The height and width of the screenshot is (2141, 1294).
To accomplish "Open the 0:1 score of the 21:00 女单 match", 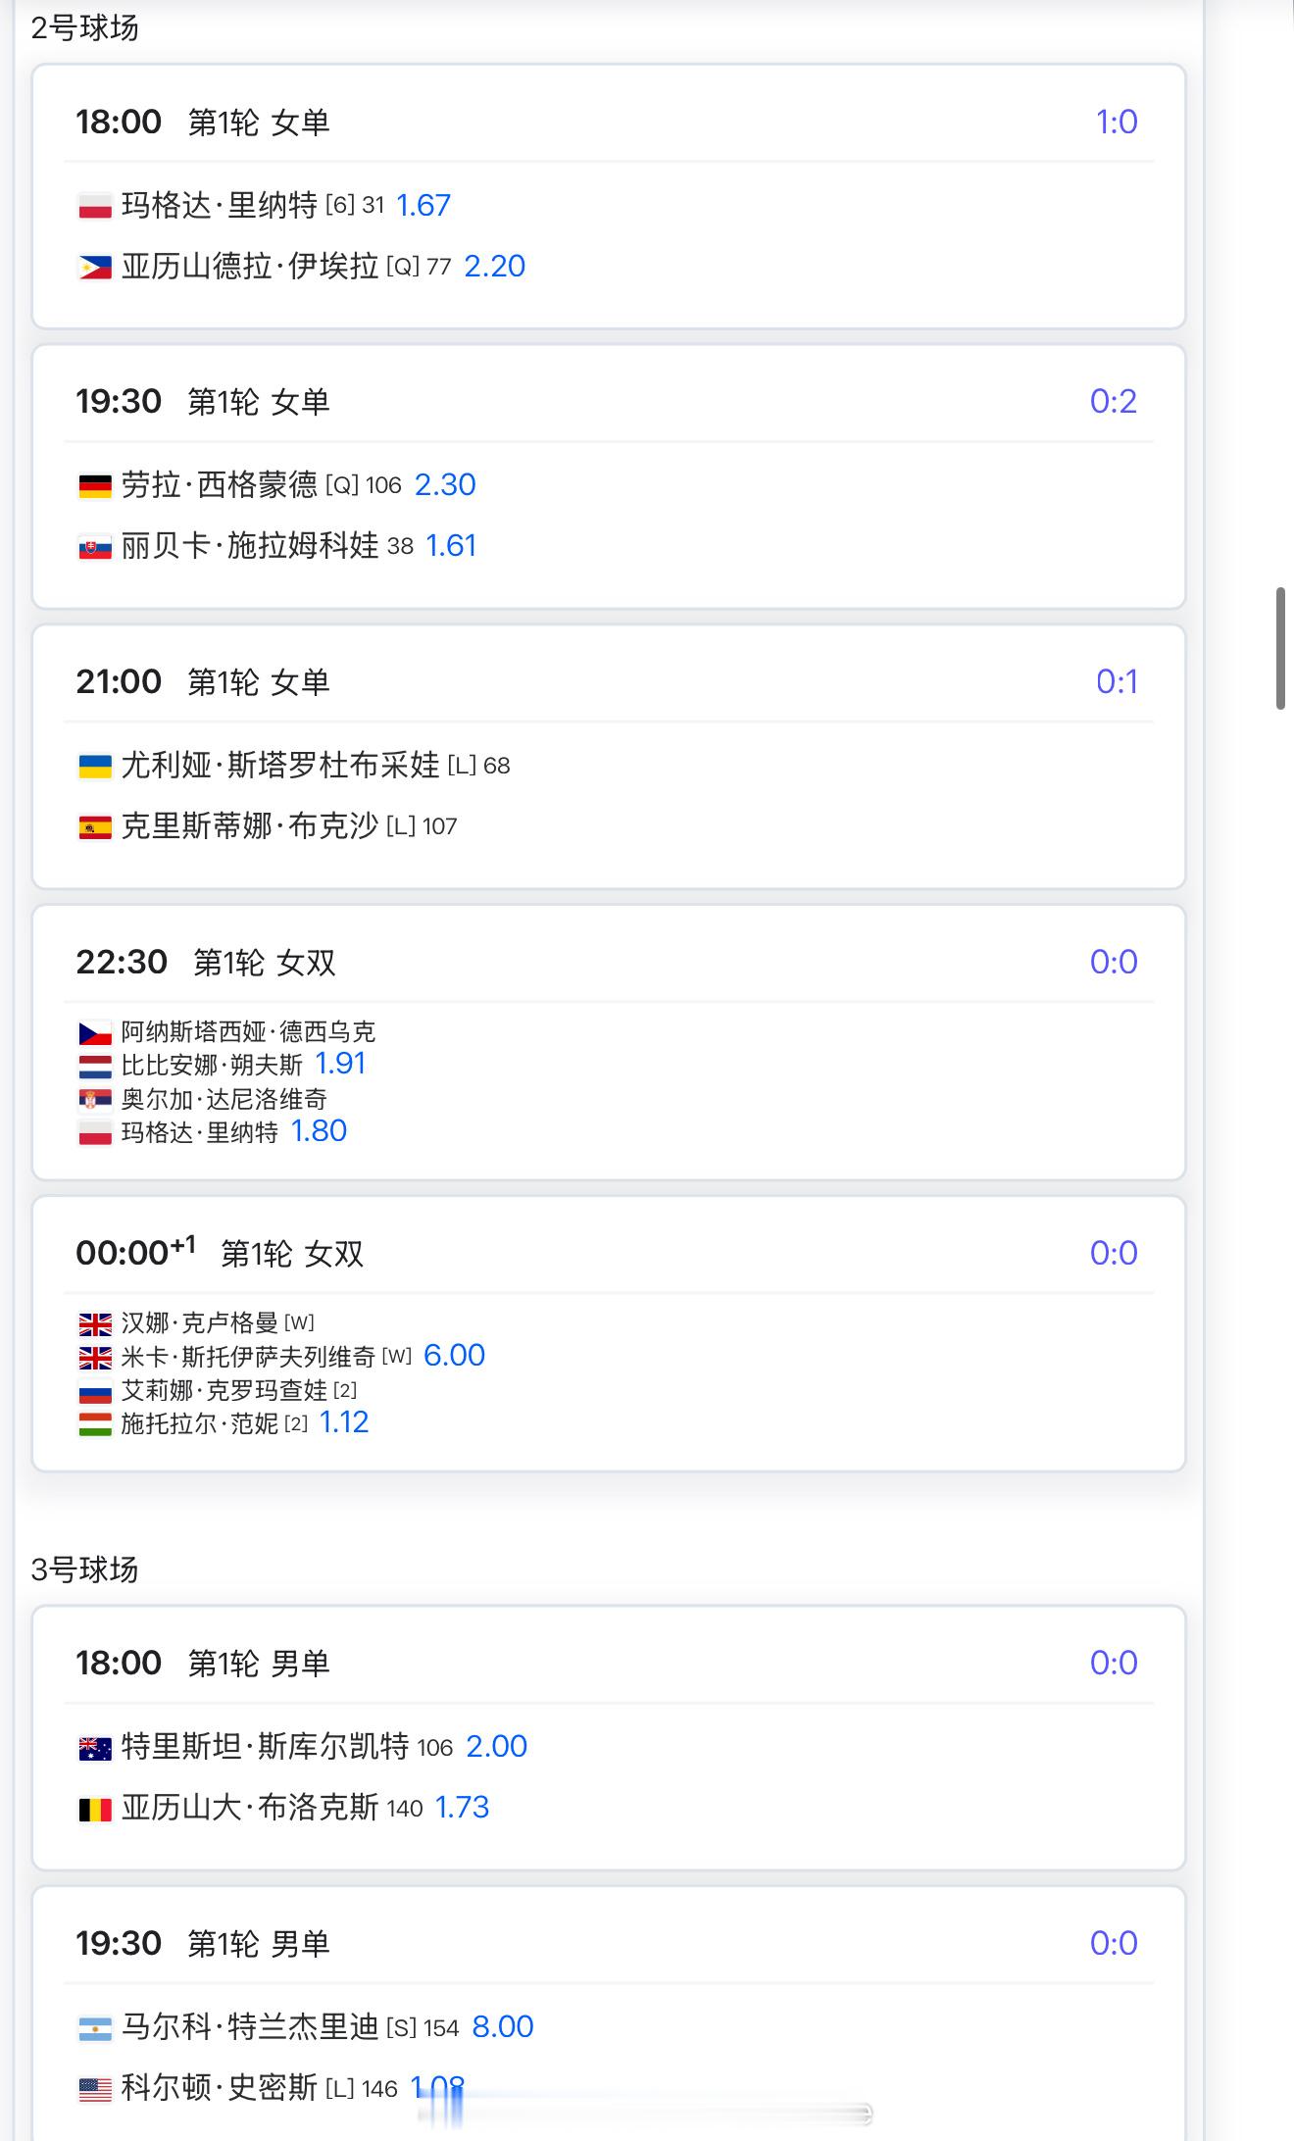I will (x=1117, y=682).
